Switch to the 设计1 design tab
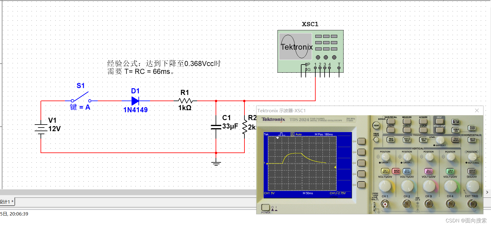 coord(7,202)
